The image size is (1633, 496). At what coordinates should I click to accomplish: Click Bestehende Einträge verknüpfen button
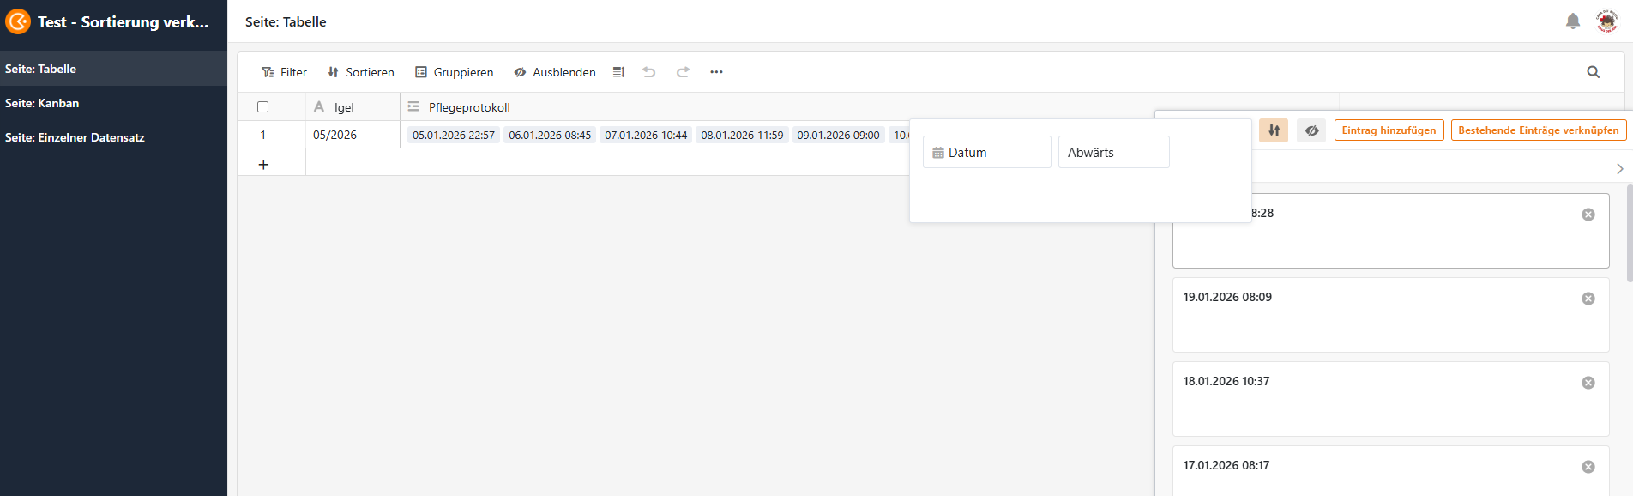(x=1538, y=130)
